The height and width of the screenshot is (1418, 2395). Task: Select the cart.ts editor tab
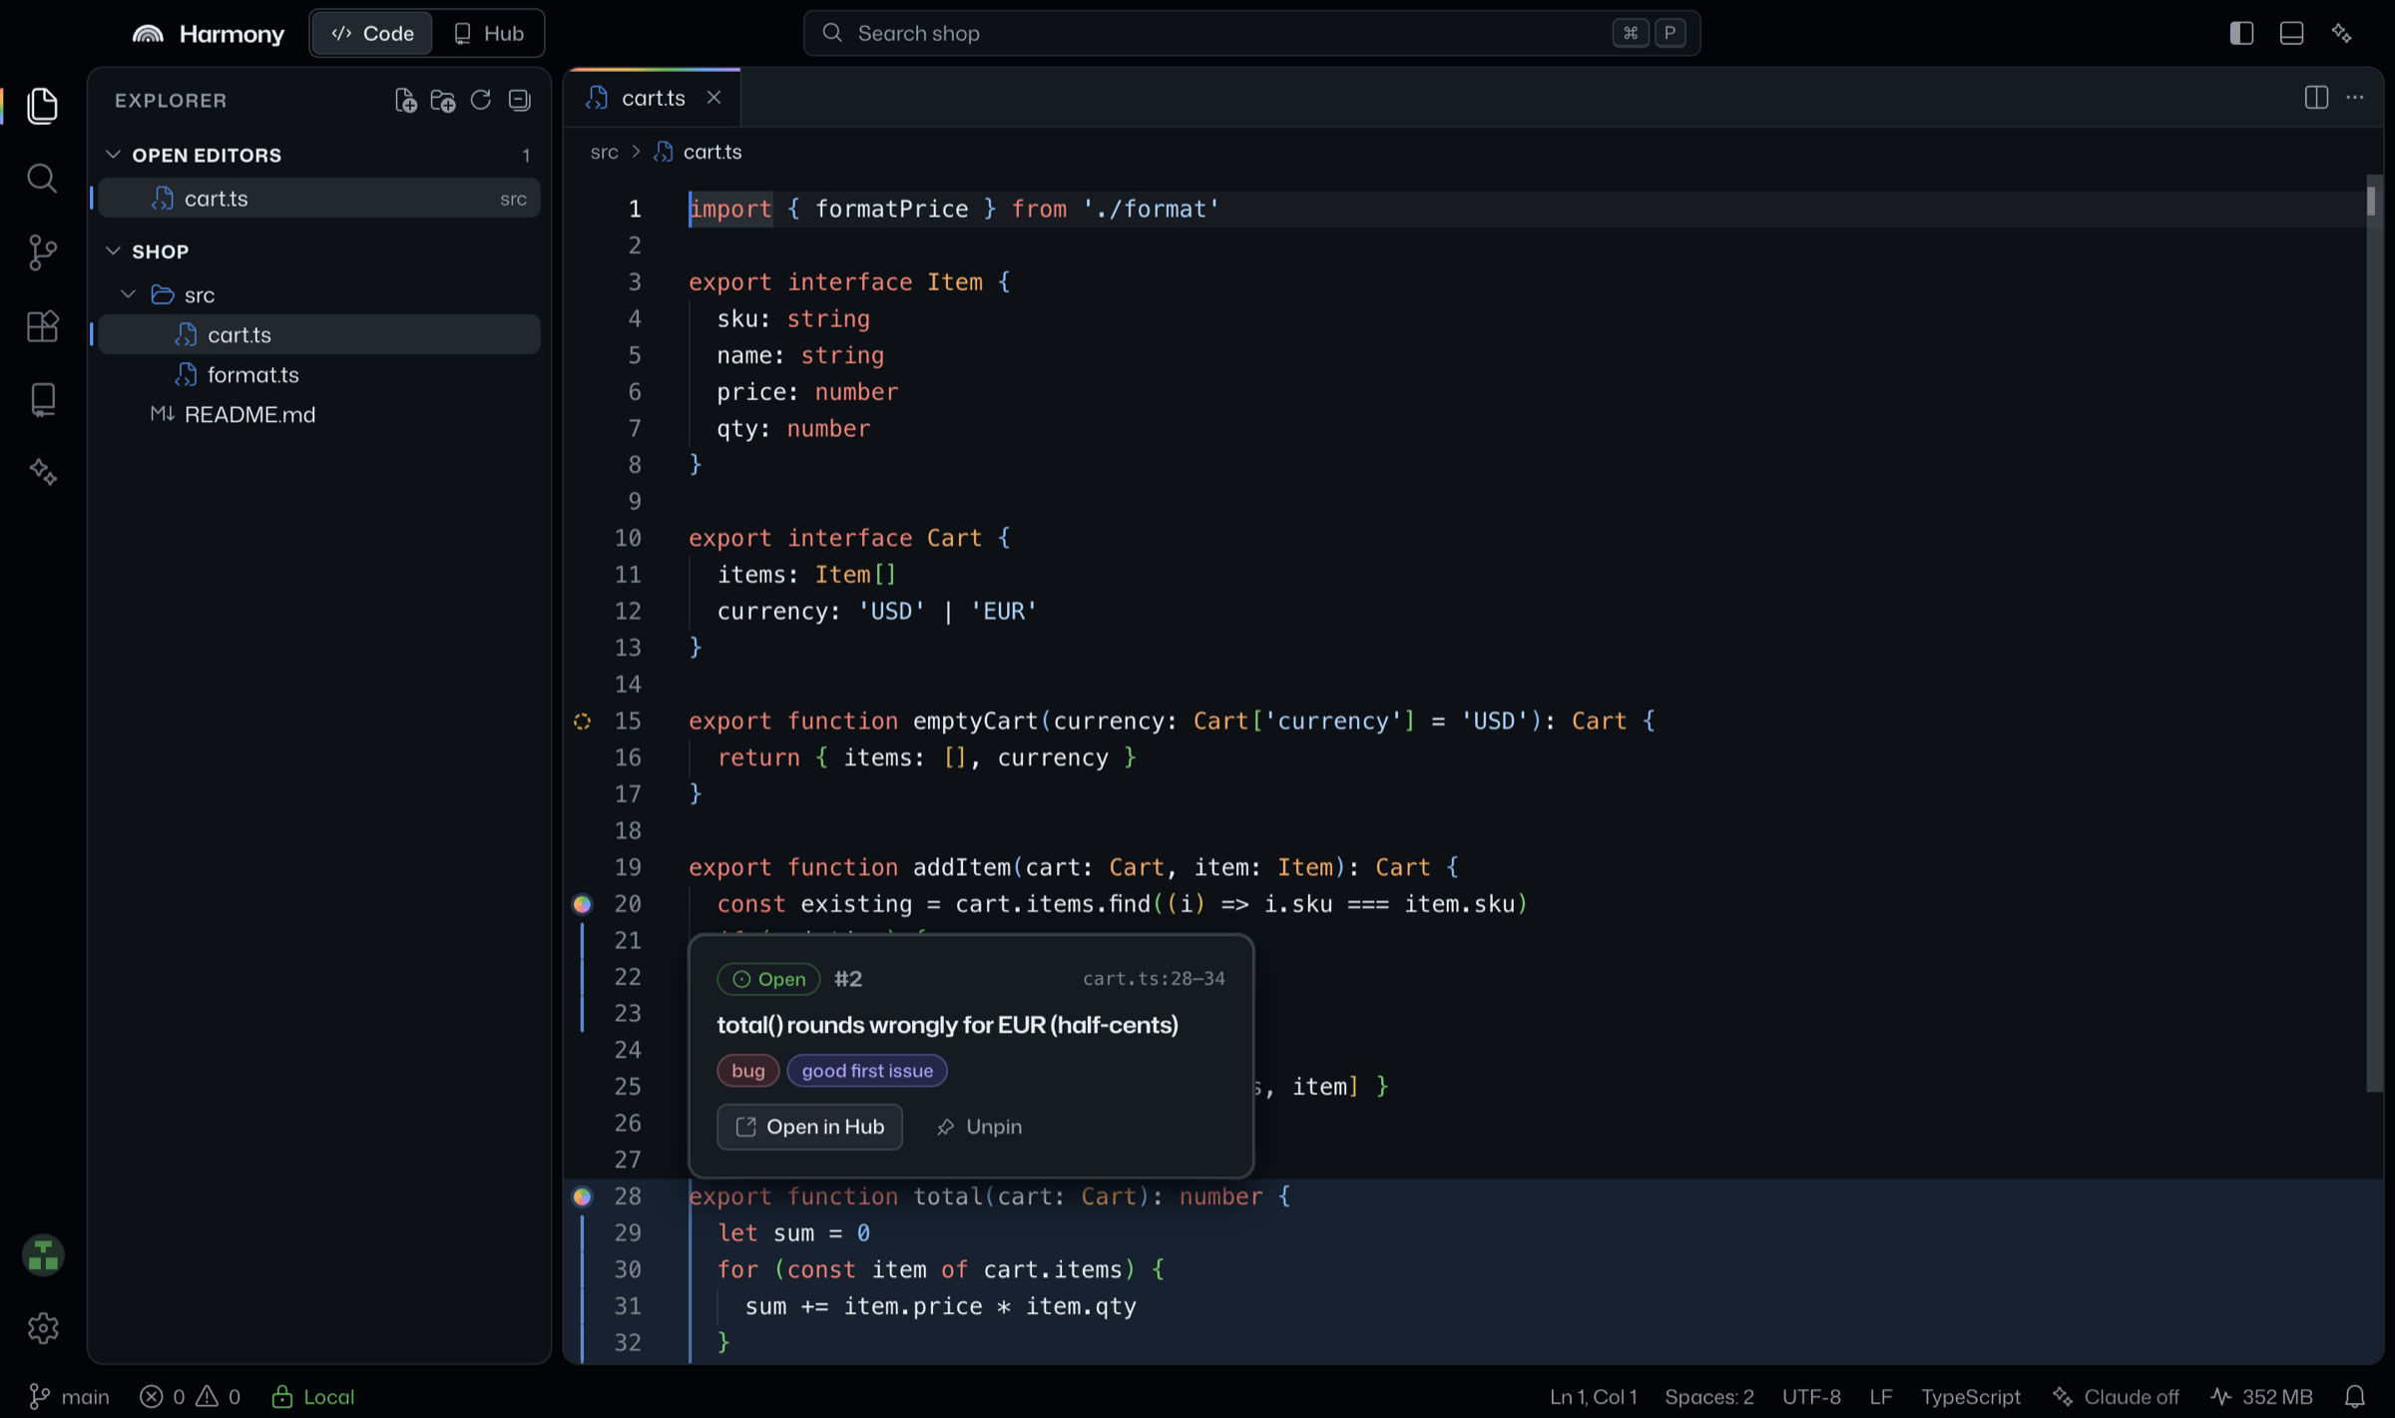654,98
